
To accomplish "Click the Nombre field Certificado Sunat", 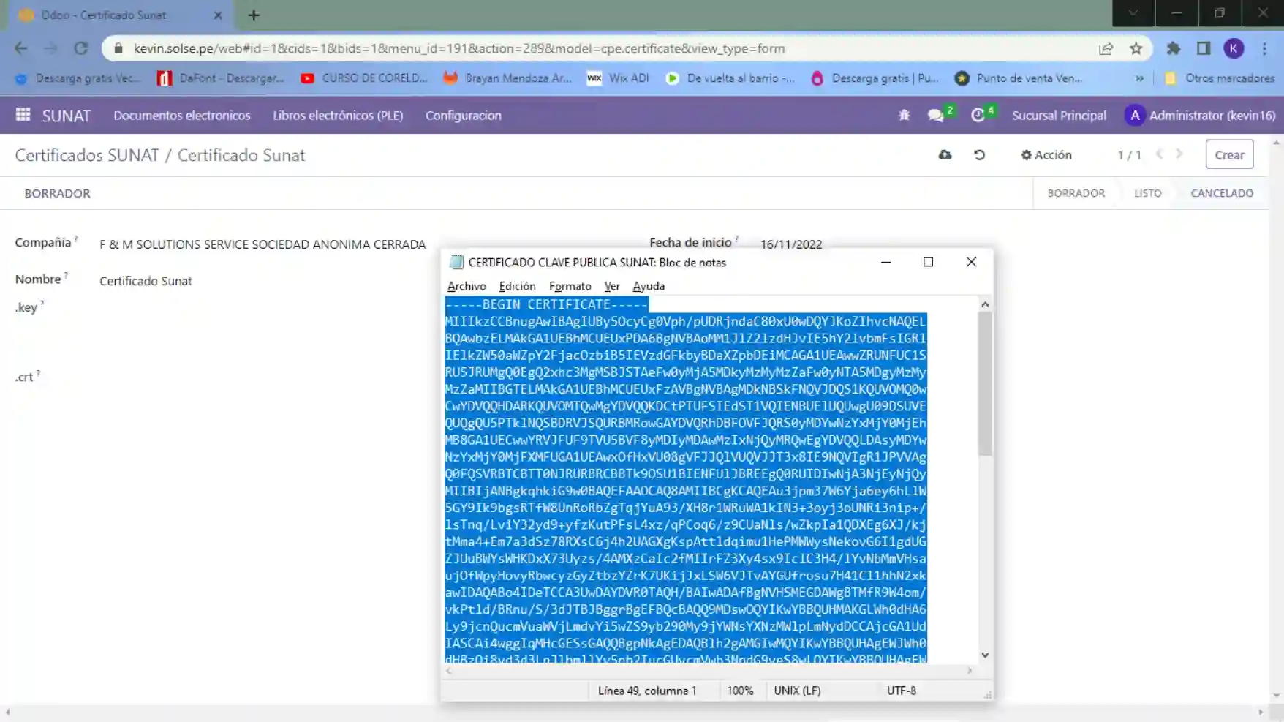I will tap(146, 281).
